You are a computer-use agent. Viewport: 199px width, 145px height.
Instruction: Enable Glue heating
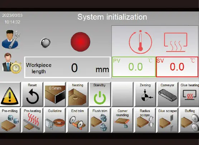point(189,94)
